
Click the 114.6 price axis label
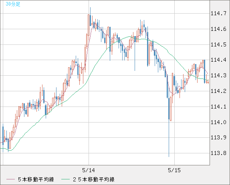218,29
